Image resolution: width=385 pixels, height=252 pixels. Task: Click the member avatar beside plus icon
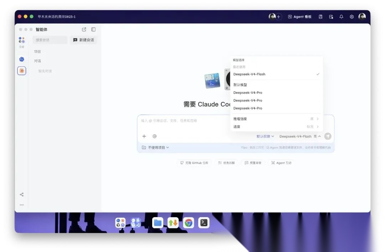[x=272, y=16]
